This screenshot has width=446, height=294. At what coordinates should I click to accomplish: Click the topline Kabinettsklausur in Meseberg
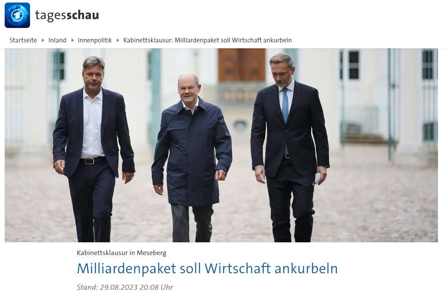(x=121, y=252)
